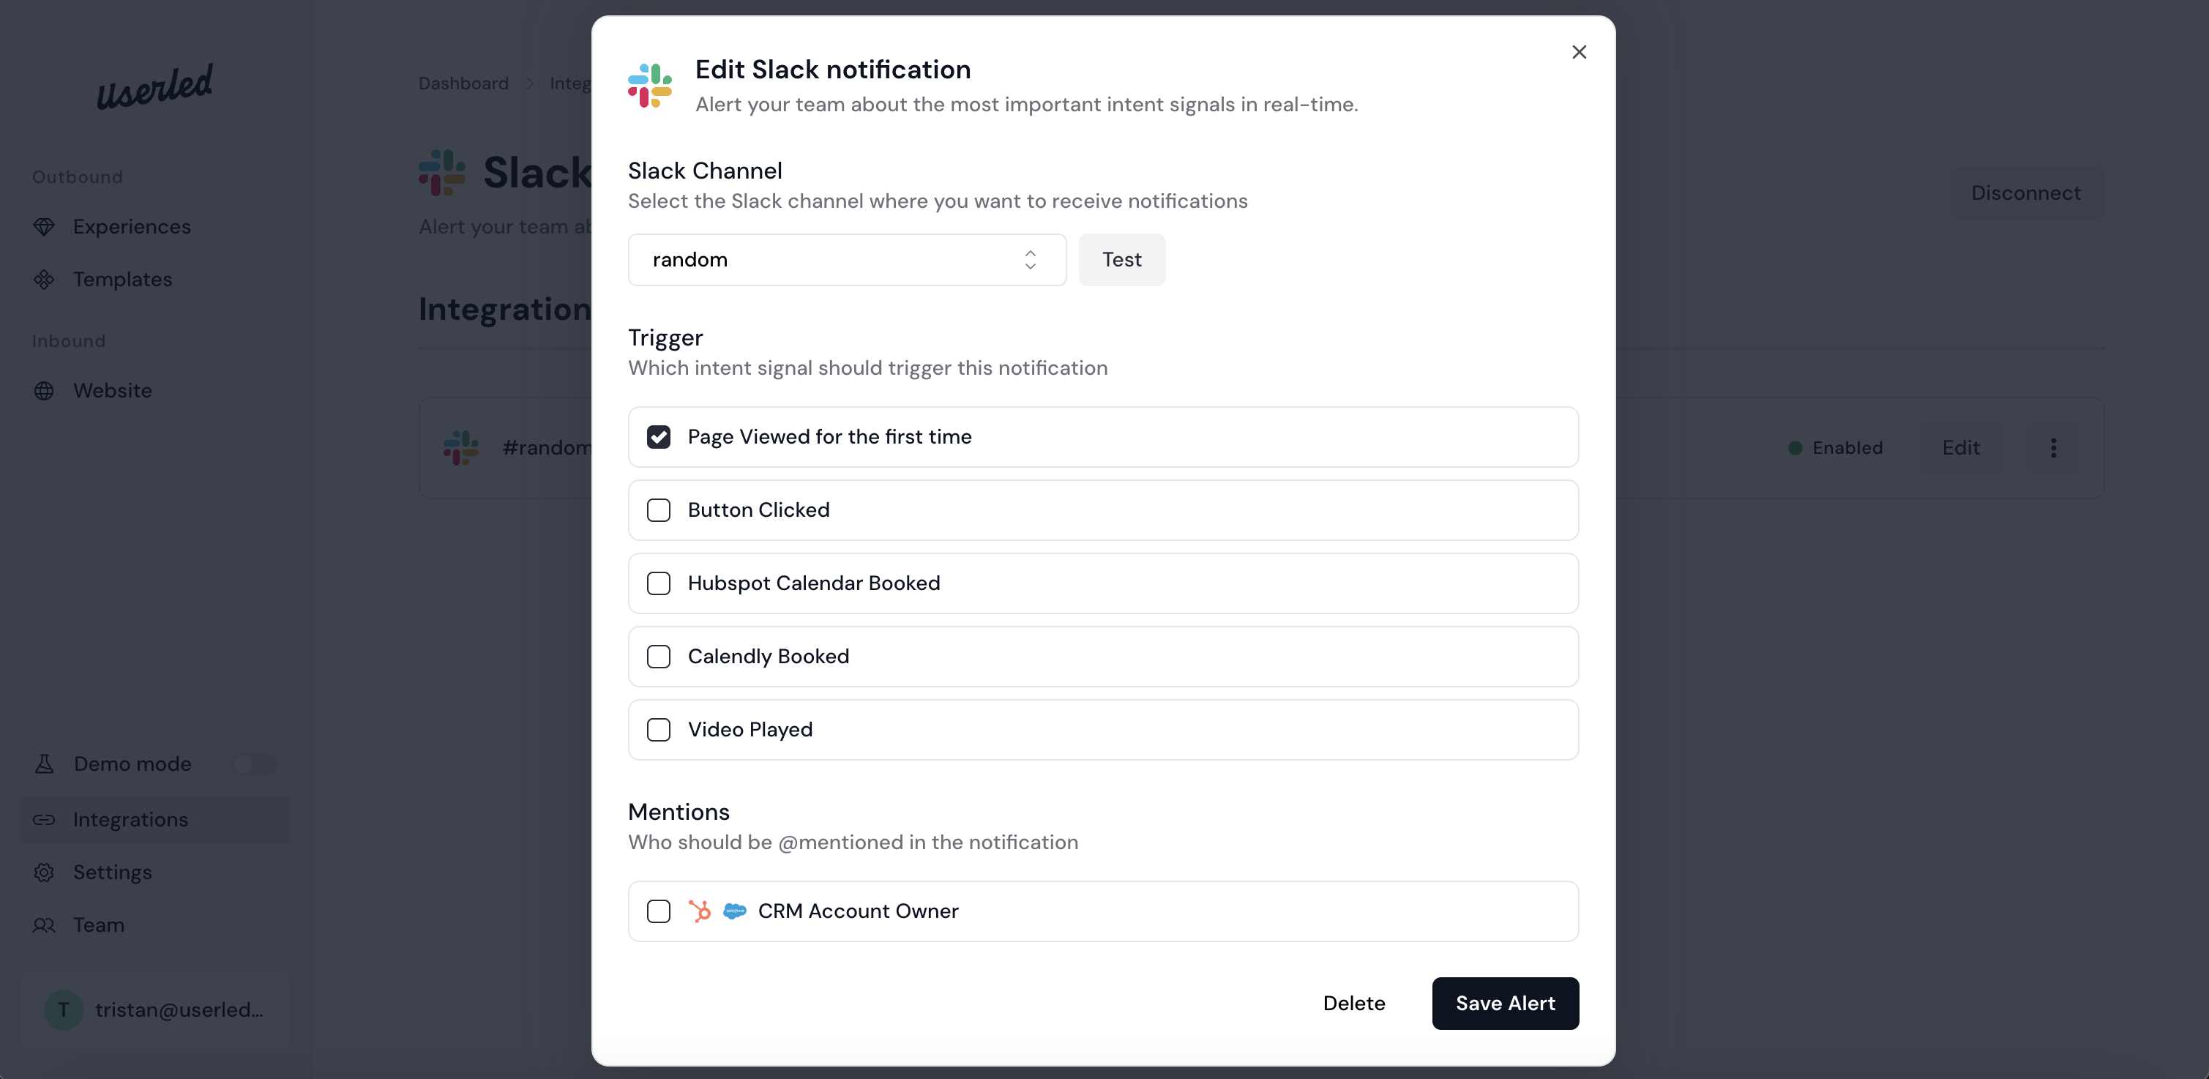Screen dimensions: 2209x1079
Task: Open the Templates sidebar item
Action: click(x=122, y=280)
